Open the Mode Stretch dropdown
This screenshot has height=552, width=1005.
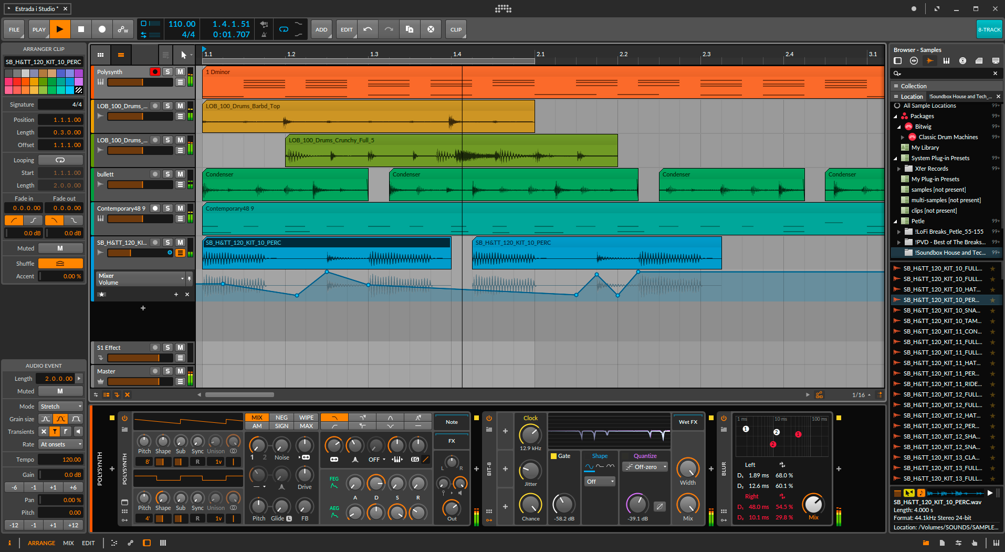[x=61, y=407]
